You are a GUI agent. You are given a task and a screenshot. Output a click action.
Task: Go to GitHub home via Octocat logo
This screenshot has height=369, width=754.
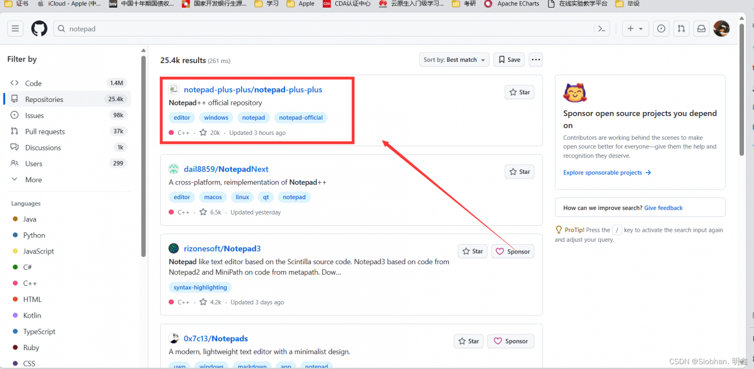point(39,28)
